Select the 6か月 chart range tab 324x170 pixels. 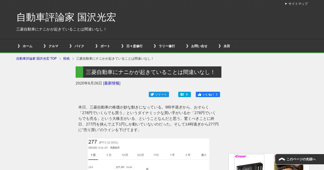140,155
